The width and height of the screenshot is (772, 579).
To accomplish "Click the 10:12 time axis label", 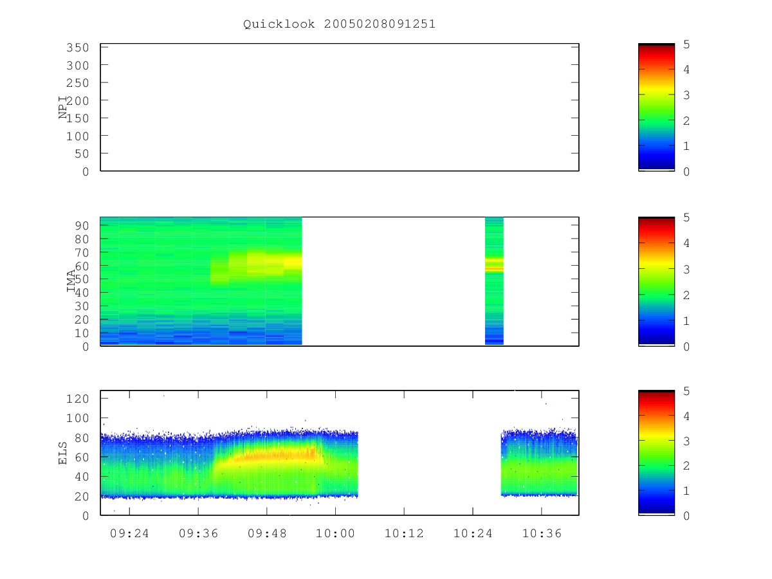I will tap(404, 533).
